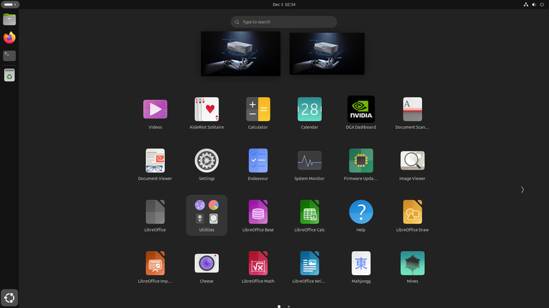Open Terminal from the dock
This screenshot has height=308, width=549.
coord(10,56)
